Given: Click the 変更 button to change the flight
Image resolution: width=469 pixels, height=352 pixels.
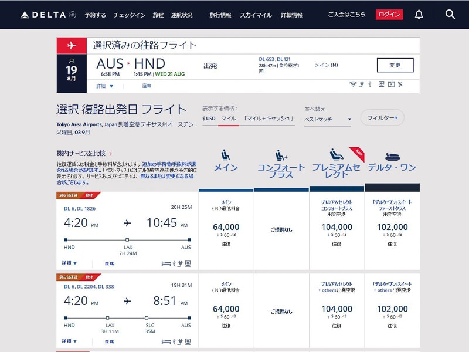Looking at the screenshot, I should coord(395,65).
